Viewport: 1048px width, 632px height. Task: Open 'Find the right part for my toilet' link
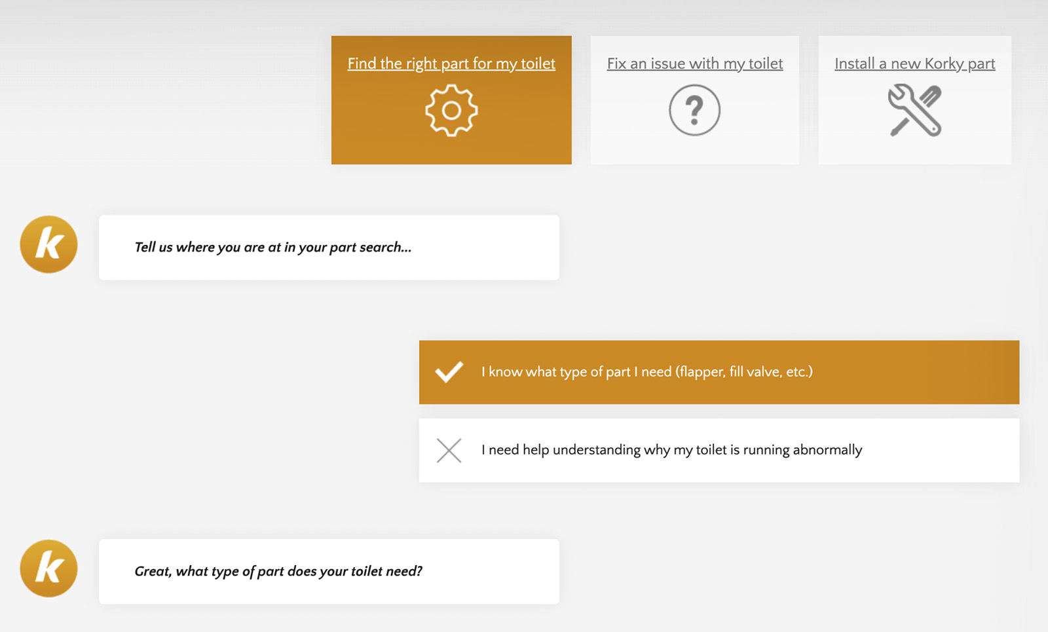click(451, 64)
